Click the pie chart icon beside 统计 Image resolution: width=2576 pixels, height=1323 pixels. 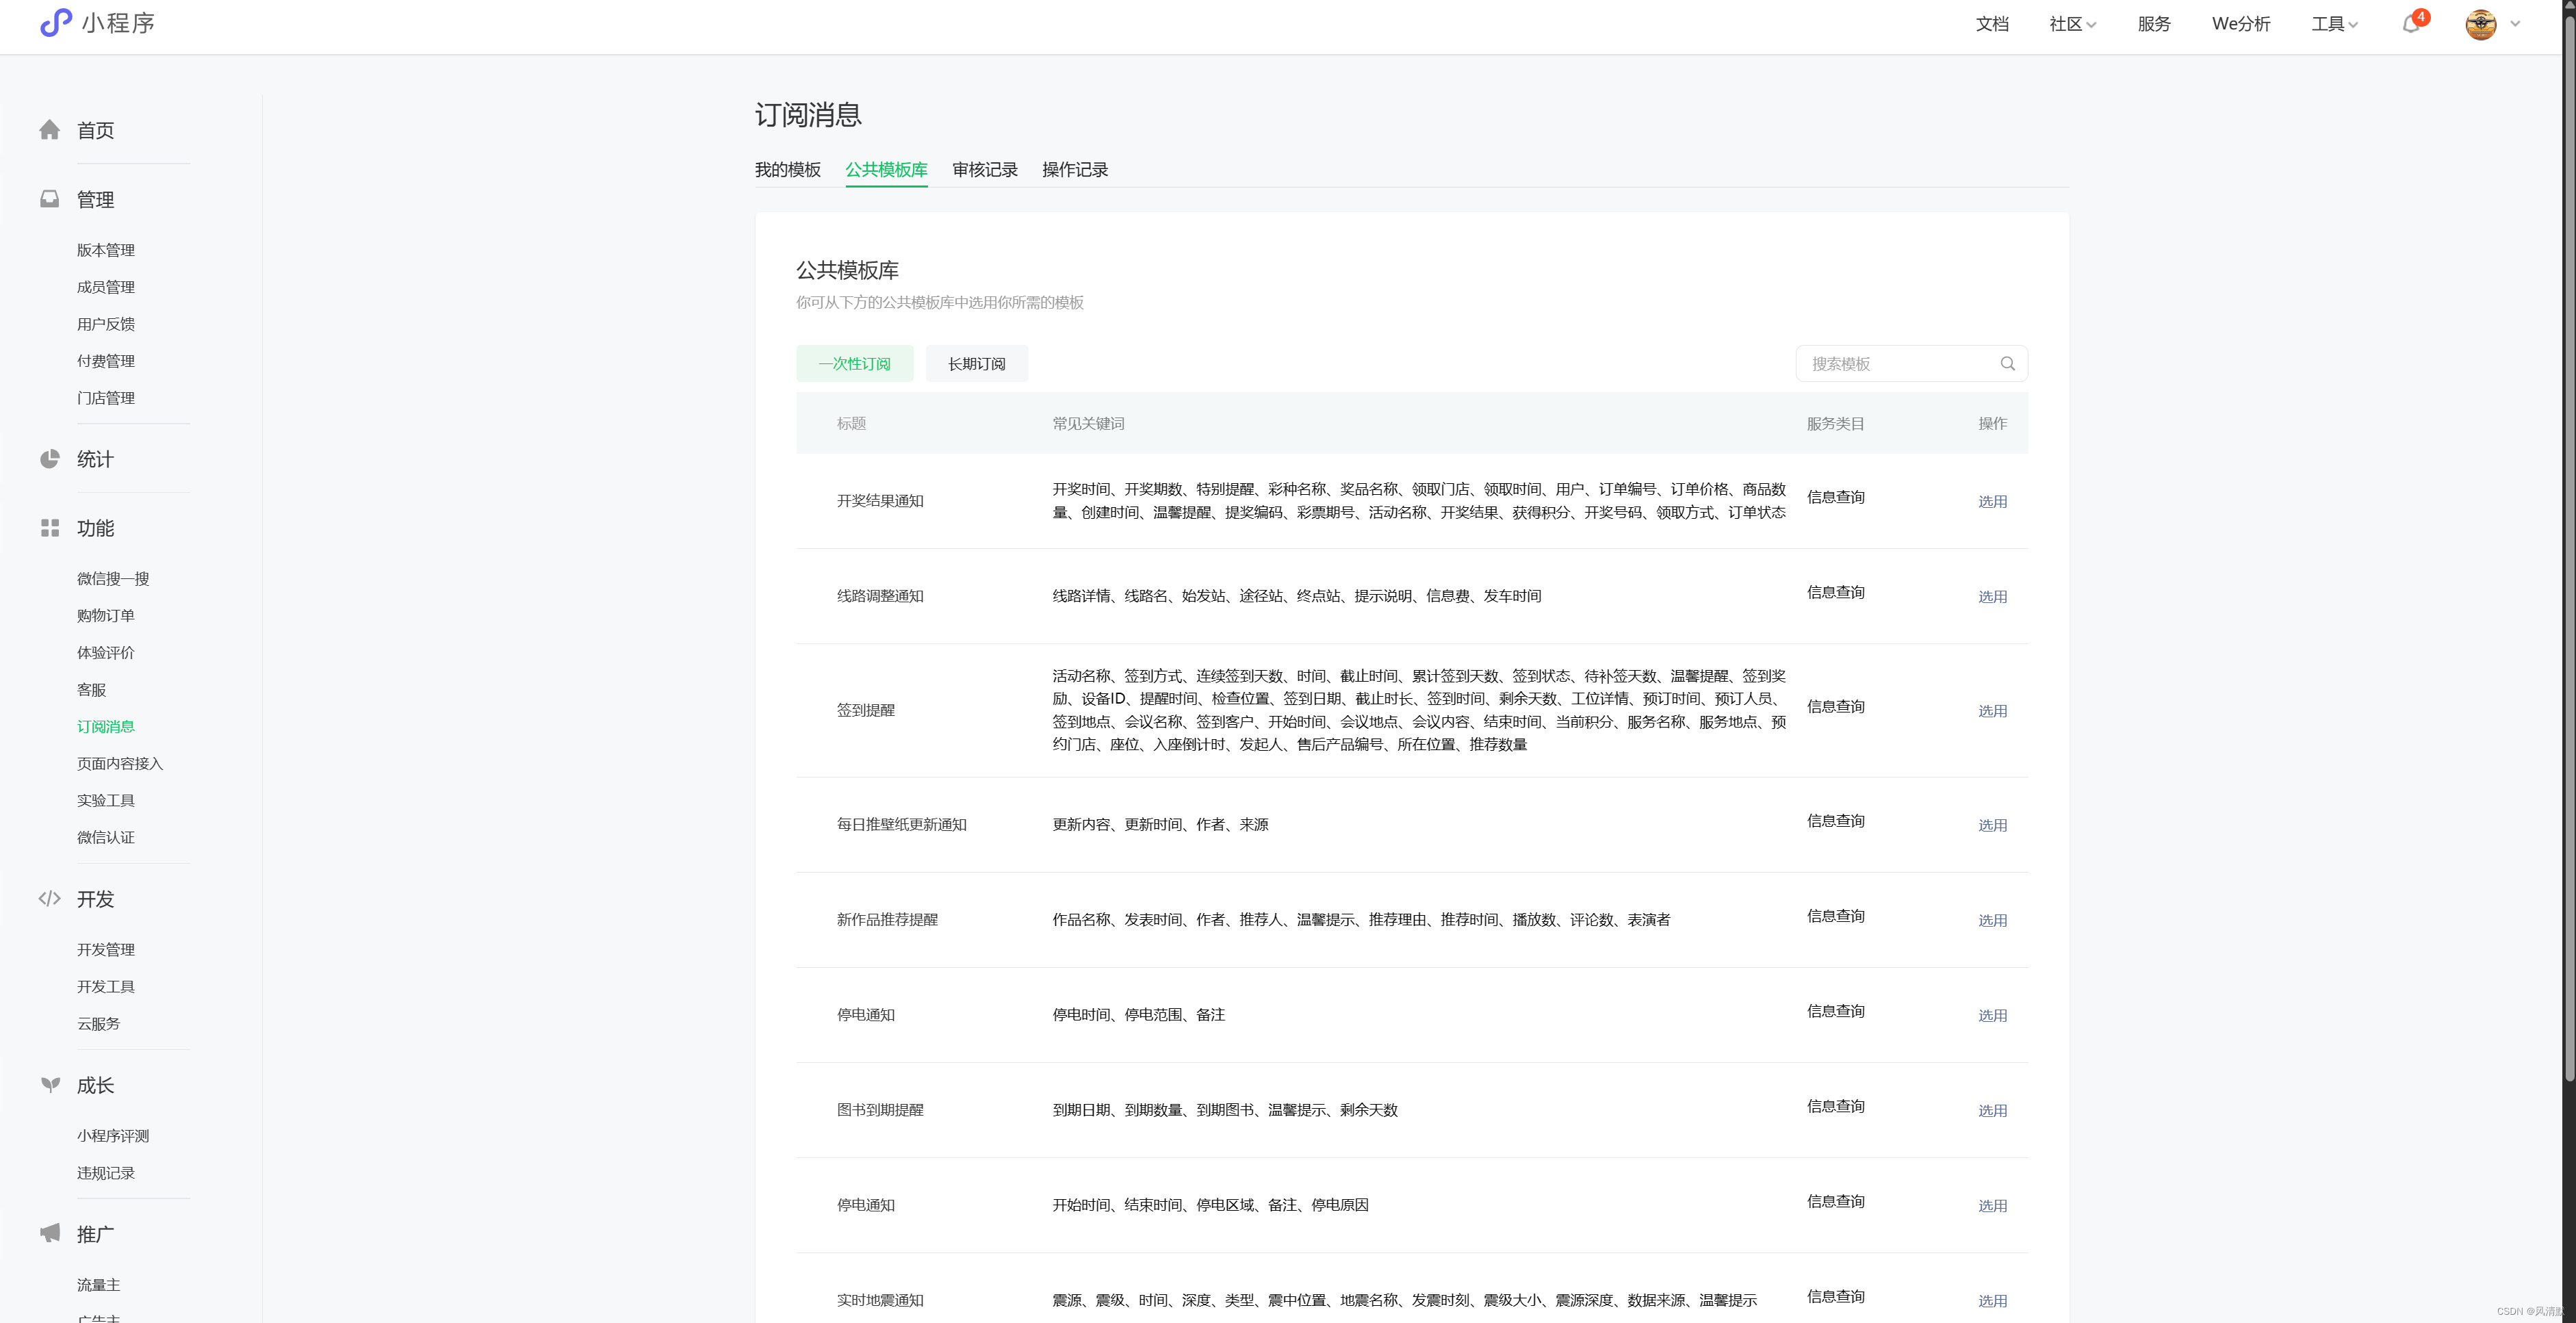pos(49,459)
